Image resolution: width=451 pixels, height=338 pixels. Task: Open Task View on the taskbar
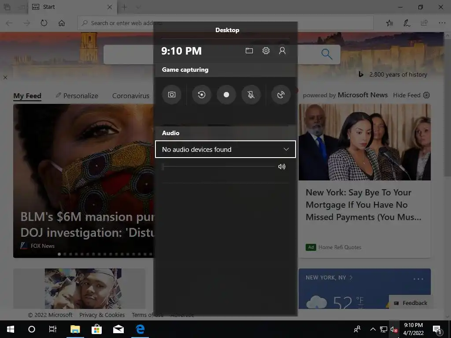[53, 329]
